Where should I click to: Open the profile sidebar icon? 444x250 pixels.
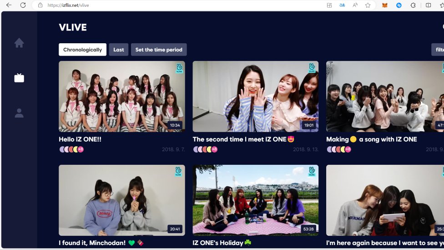[x=19, y=113]
